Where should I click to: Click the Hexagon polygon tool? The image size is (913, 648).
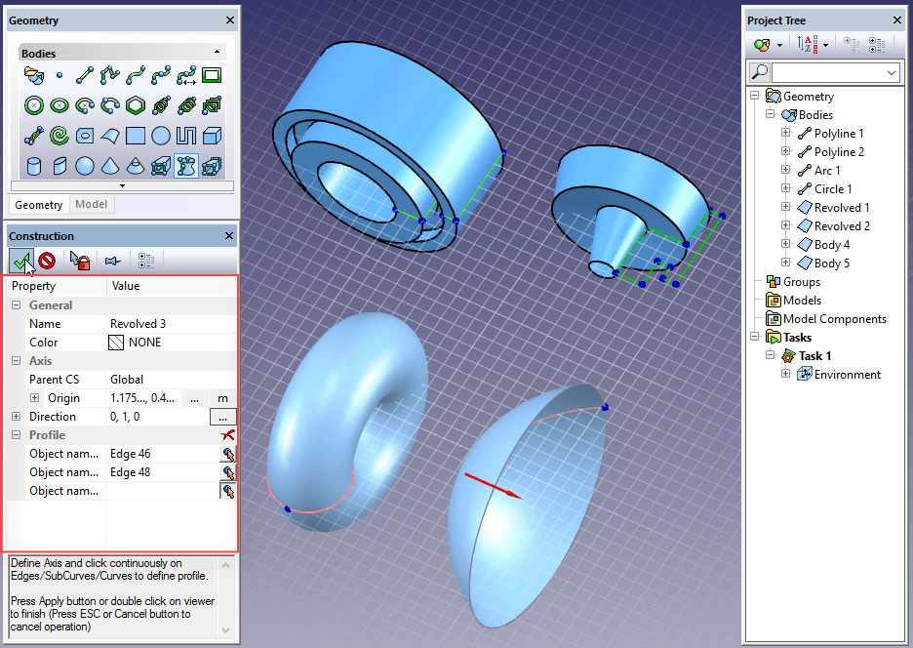136,105
